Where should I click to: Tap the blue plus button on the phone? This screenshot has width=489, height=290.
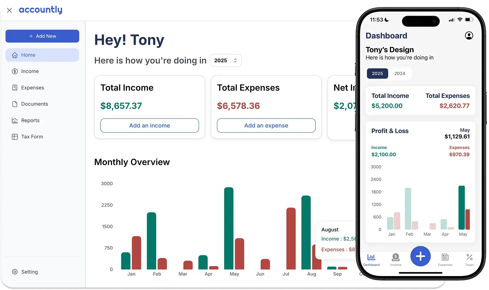click(x=420, y=256)
